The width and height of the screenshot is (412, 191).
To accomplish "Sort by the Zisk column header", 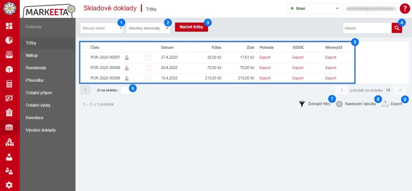I will pos(250,47).
